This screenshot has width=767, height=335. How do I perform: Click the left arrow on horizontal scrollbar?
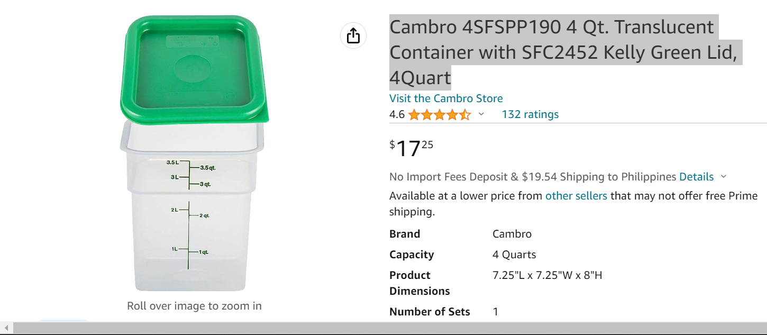[6, 328]
